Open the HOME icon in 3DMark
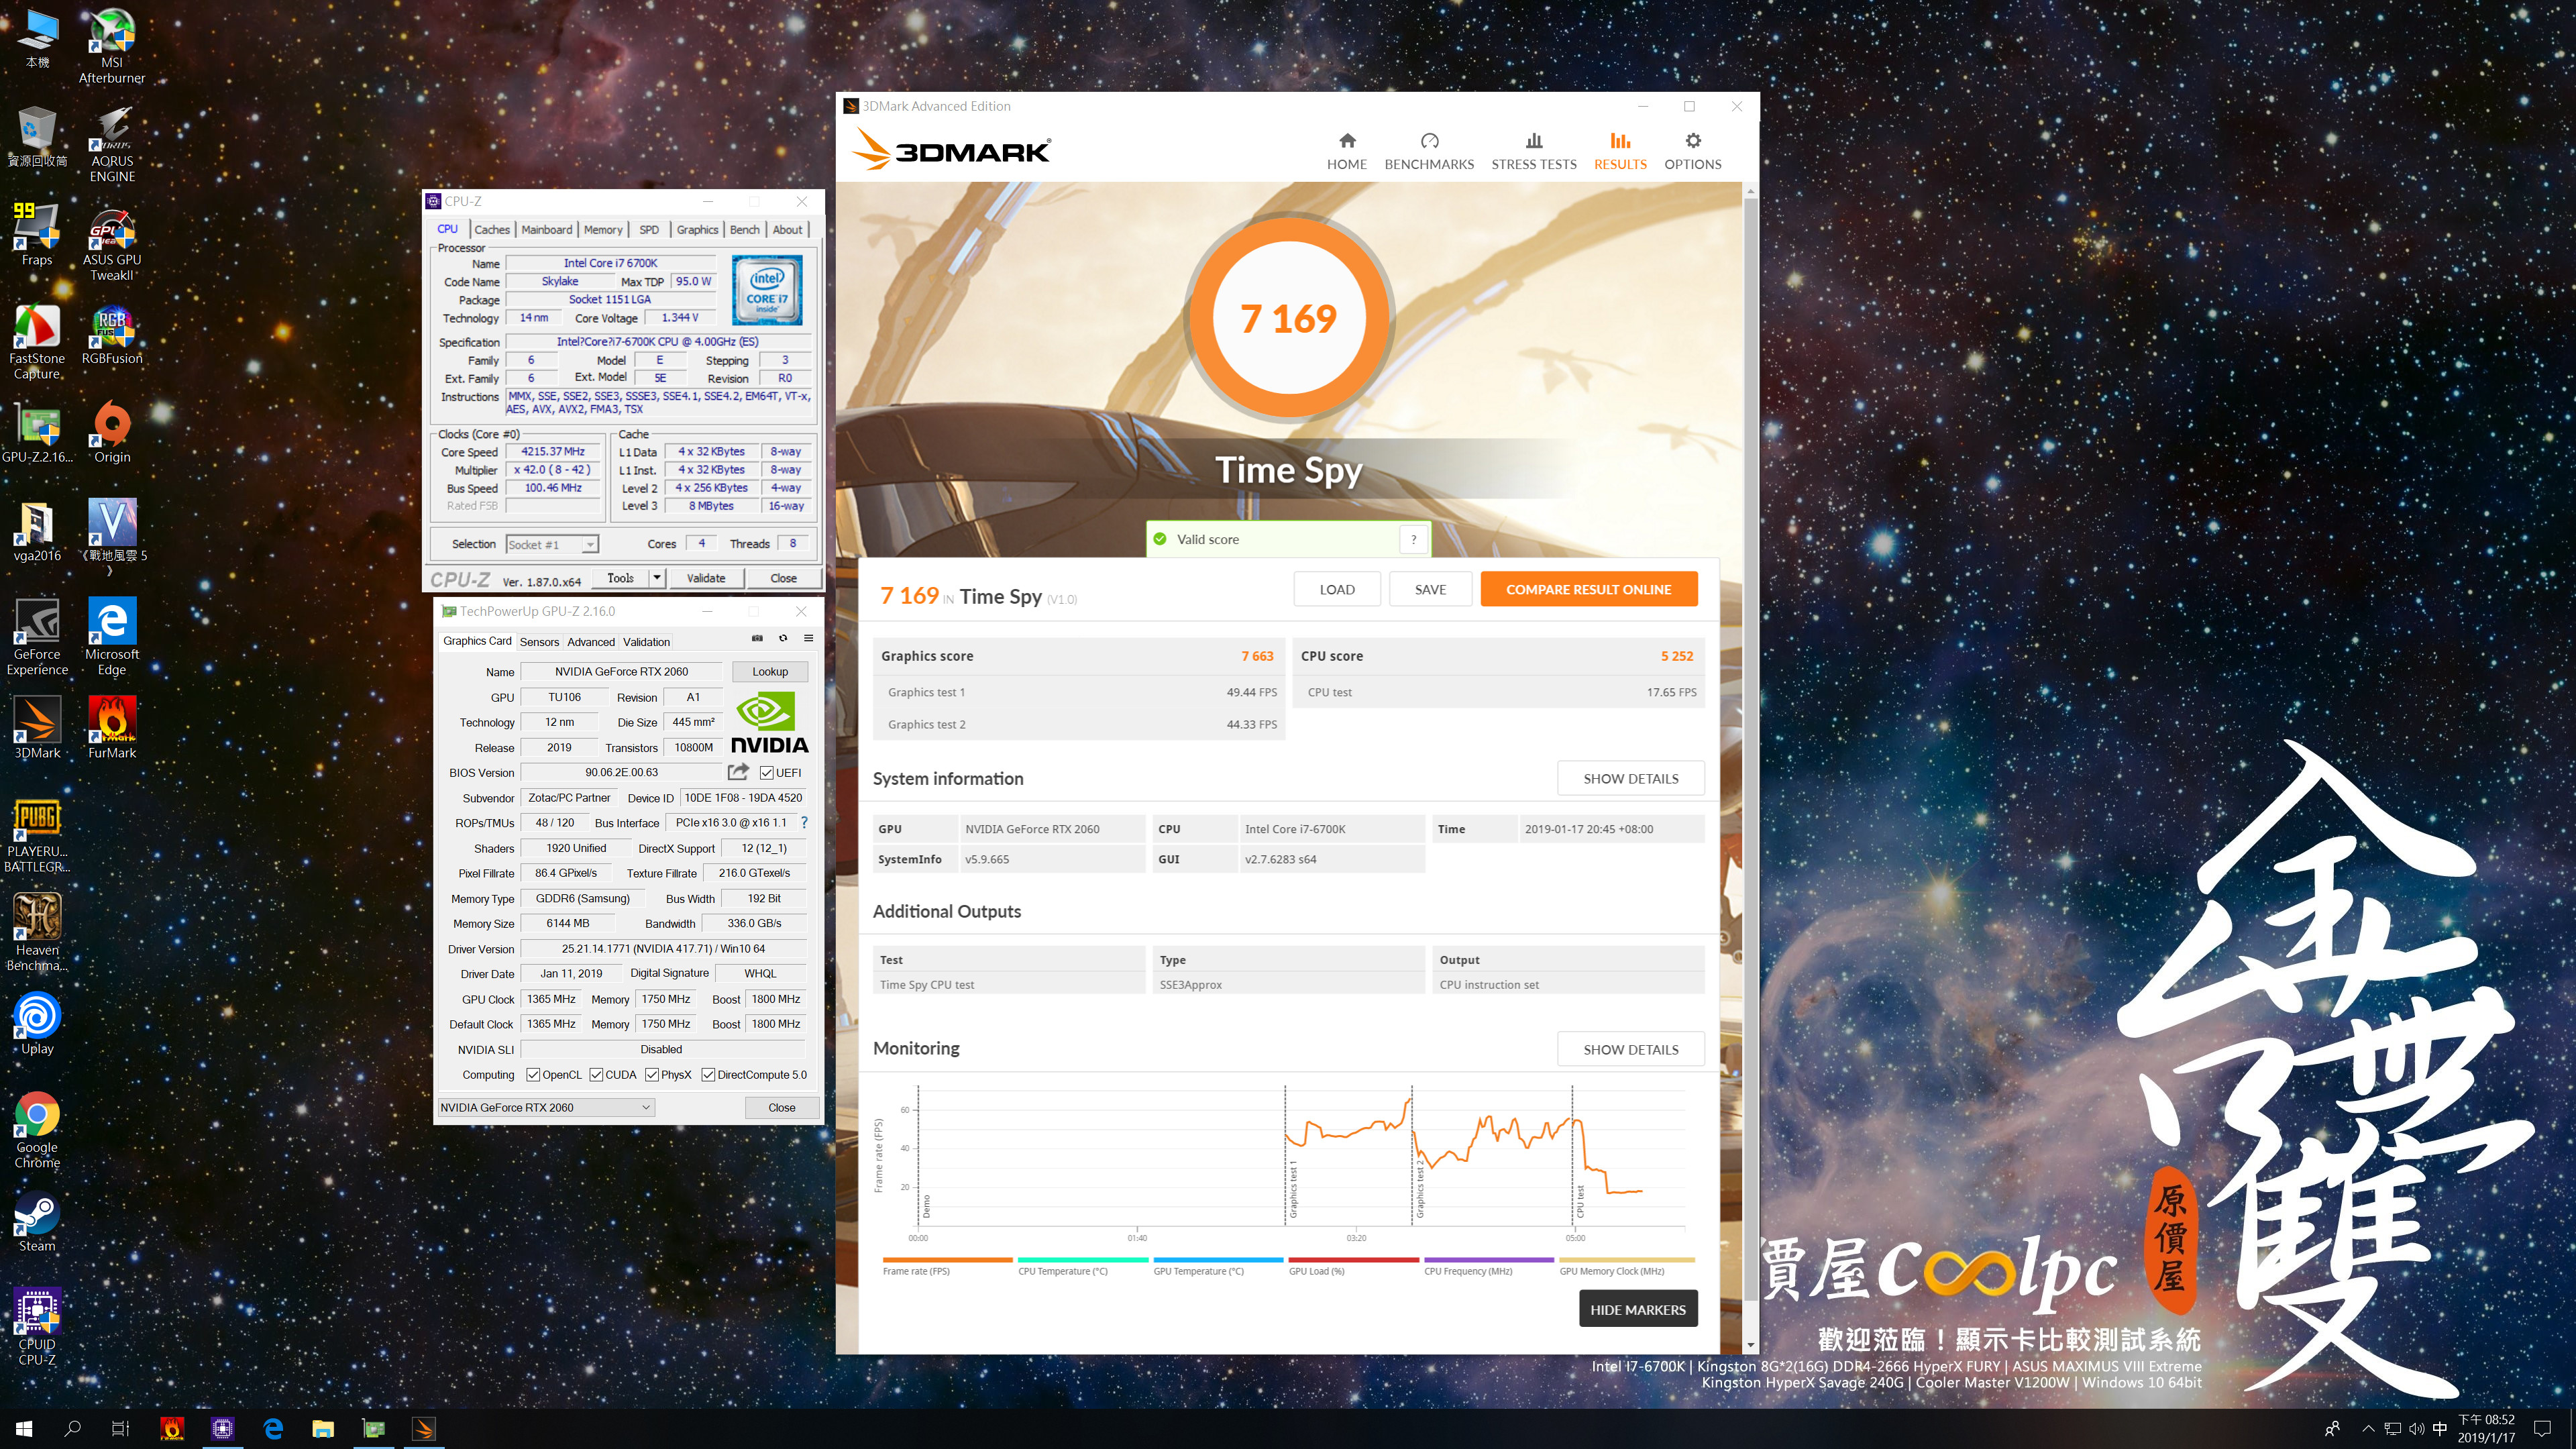 coord(1346,141)
